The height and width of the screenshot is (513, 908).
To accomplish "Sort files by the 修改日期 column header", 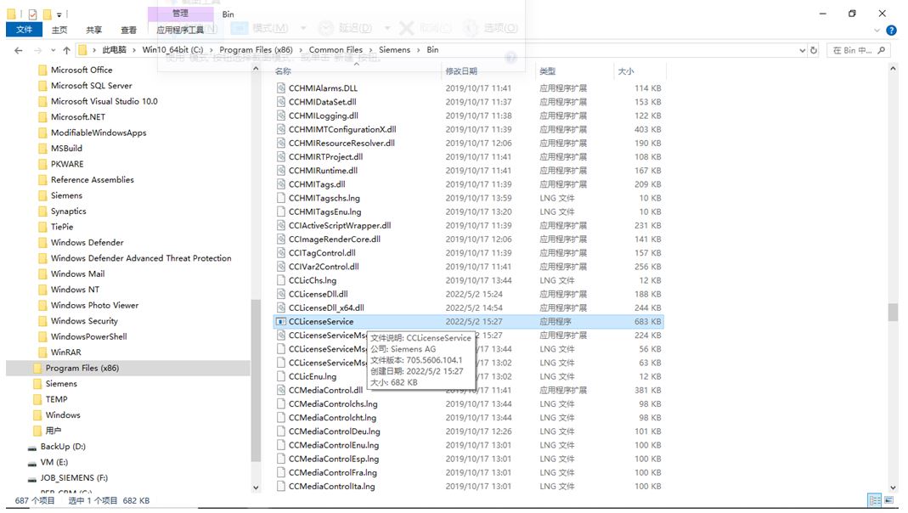I will [x=461, y=71].
